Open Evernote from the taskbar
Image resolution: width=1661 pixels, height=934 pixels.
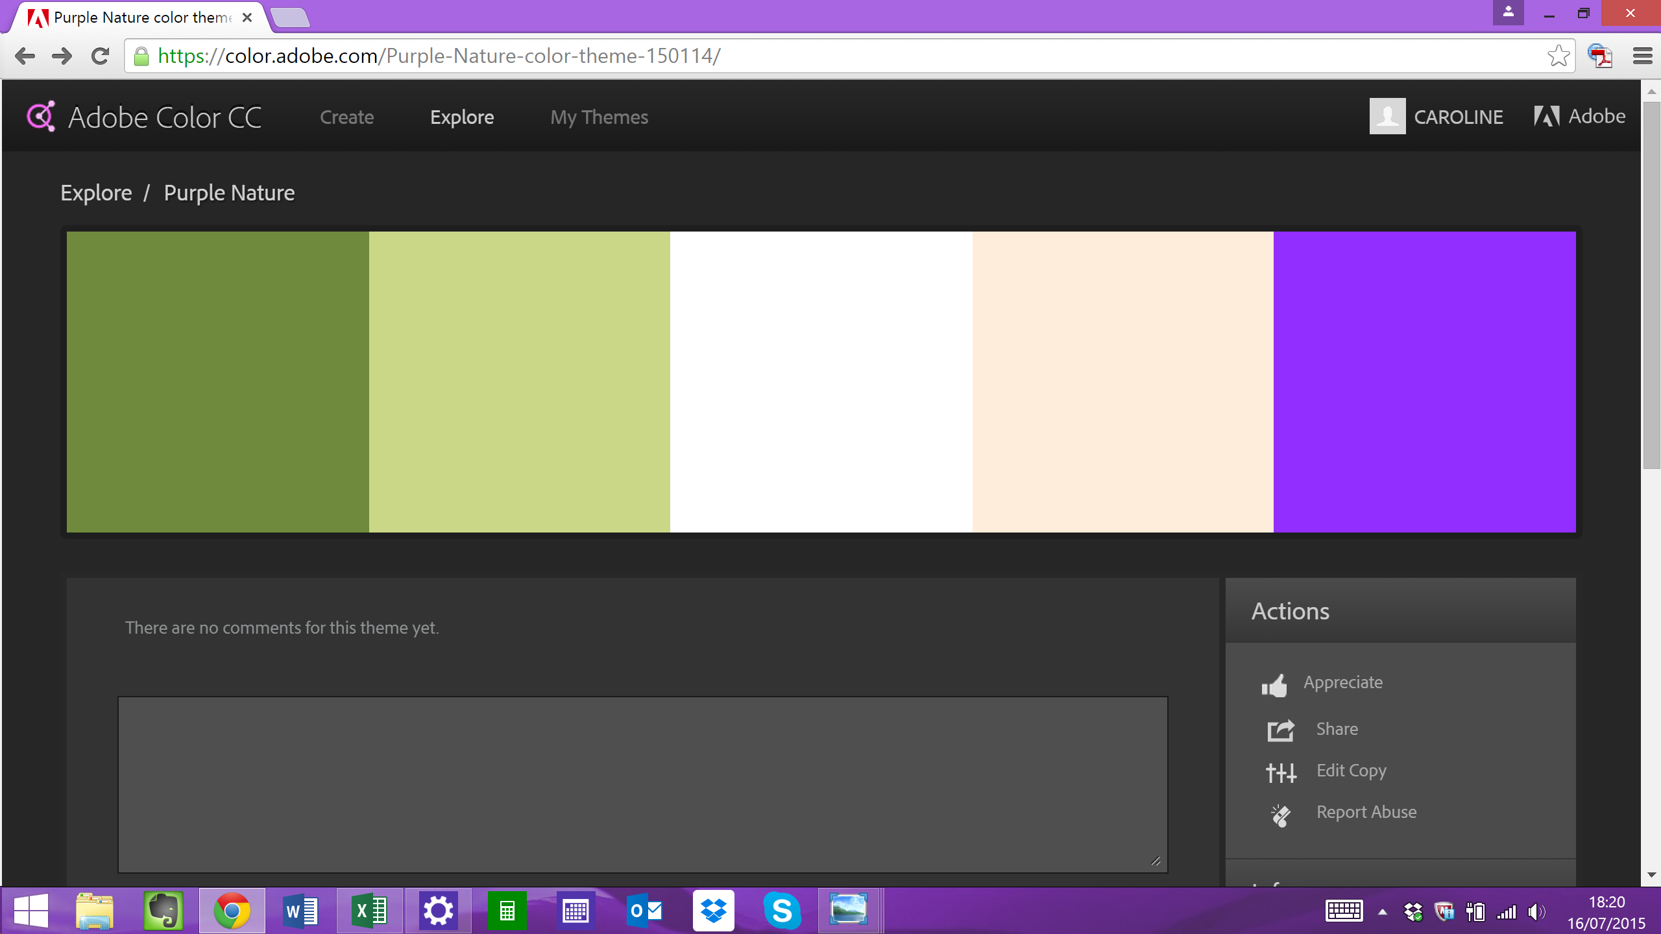[163, 911]
